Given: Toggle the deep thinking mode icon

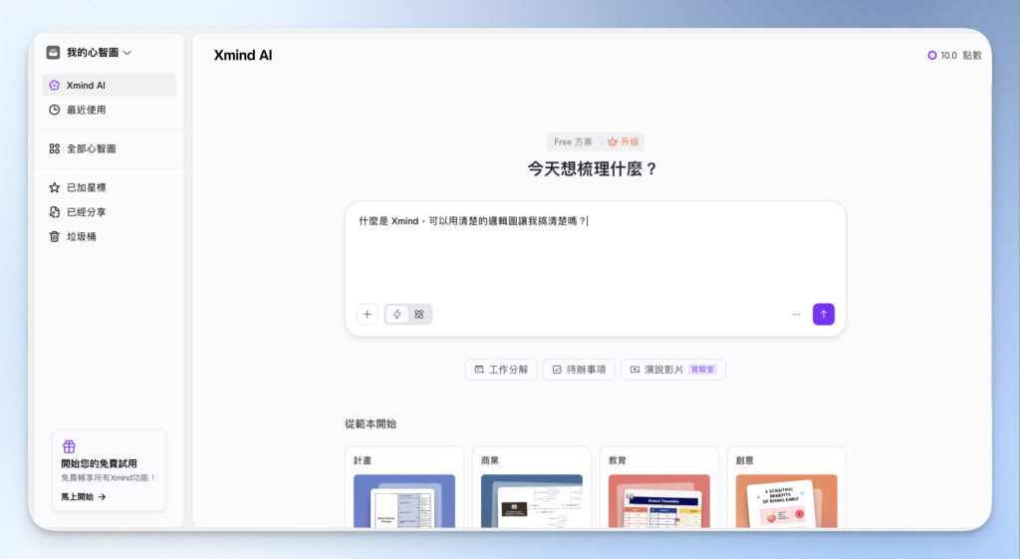Looking at the screenshot, I should (x=419, y=314).
